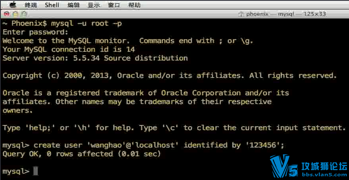The width and height of the screenshot is (349, 180).
Task: Click the V5 logo watermark
Action: click(x=283, y=166)
